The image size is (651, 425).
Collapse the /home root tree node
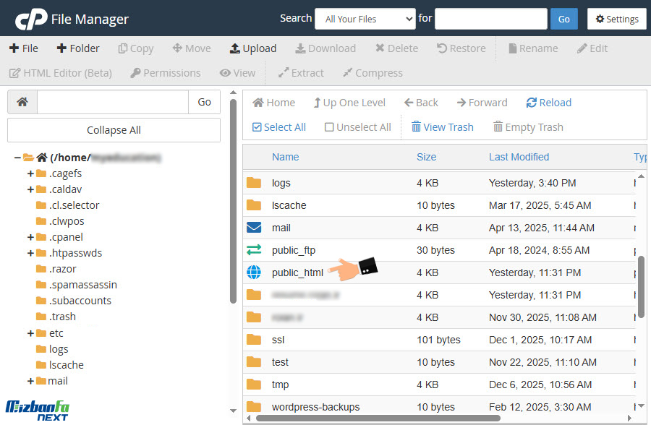coord(16,158)
